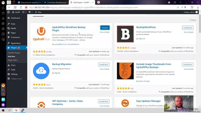Open comments bubble icon in admin bar
This screenshot has height=113, width=201.
(x=30, y=12)
